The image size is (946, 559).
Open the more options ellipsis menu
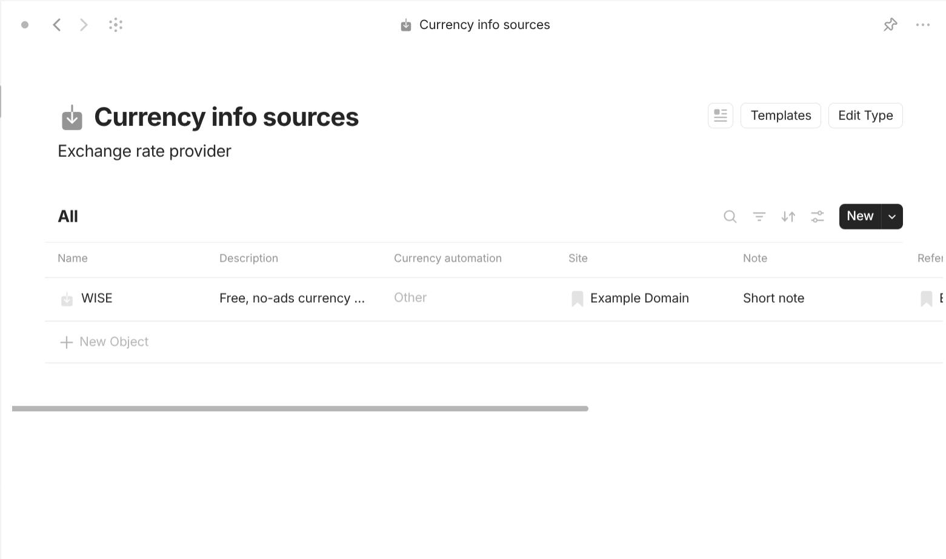(x=923, y=24)
